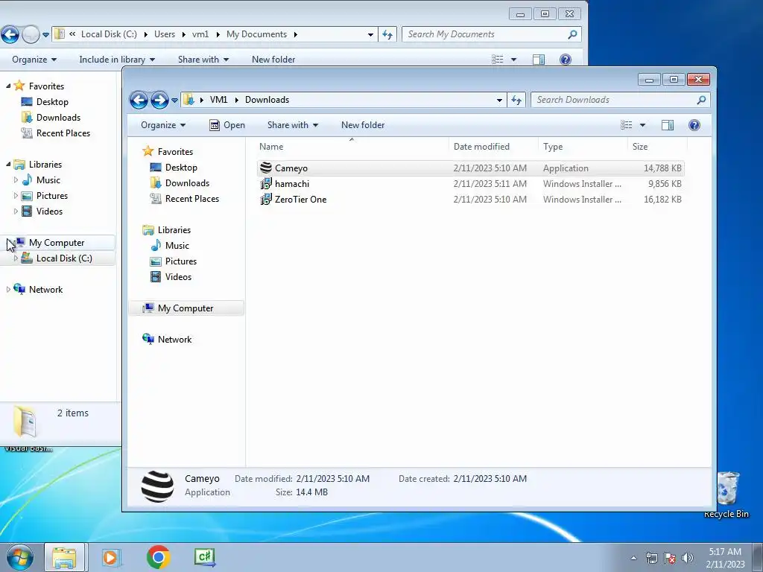Image resolution: width=763 pixels, height=572 pixels.
Task: Collapse Favorites in My Documents window
Action: (x=8, y=86)
